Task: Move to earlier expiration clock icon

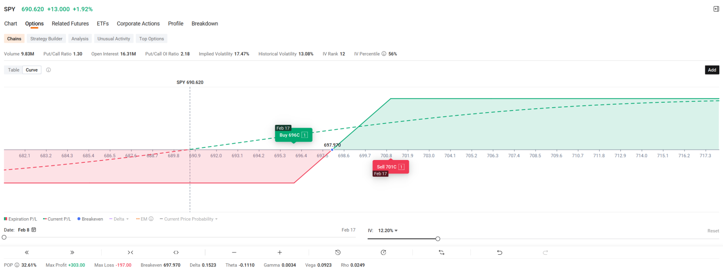Action: (338, 252)
